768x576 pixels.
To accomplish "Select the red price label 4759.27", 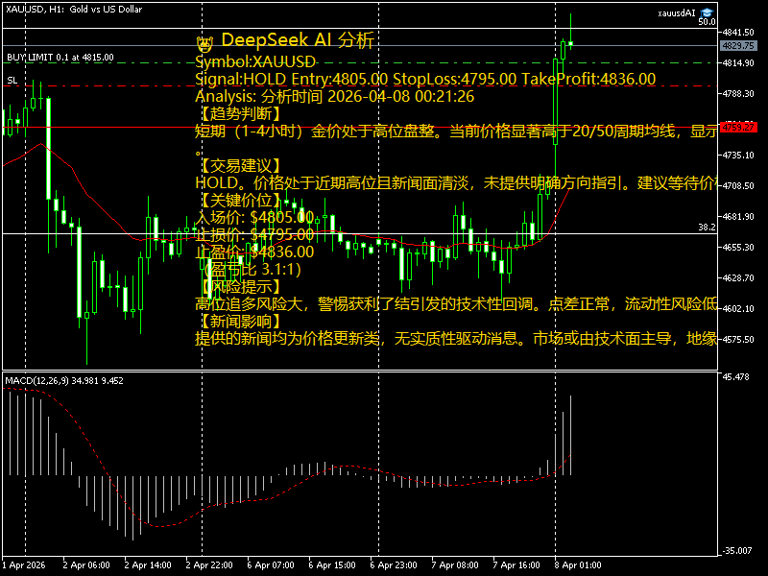I will click(736, 127).
